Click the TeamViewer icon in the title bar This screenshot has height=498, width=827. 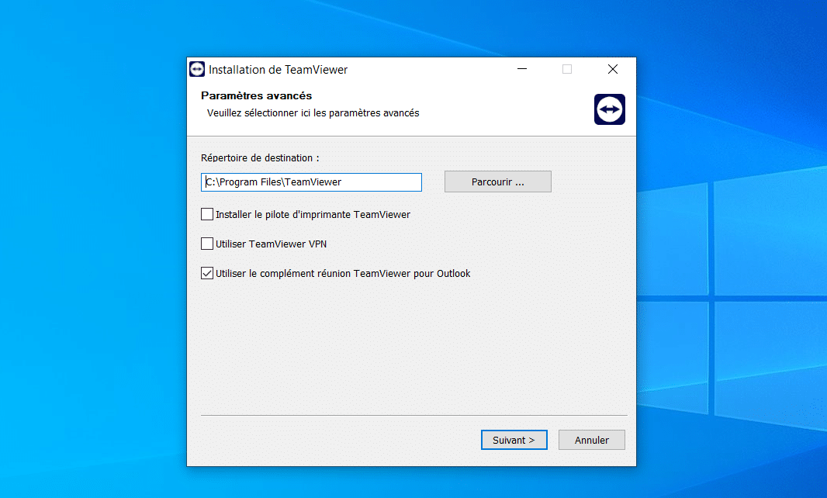point(197,69)
